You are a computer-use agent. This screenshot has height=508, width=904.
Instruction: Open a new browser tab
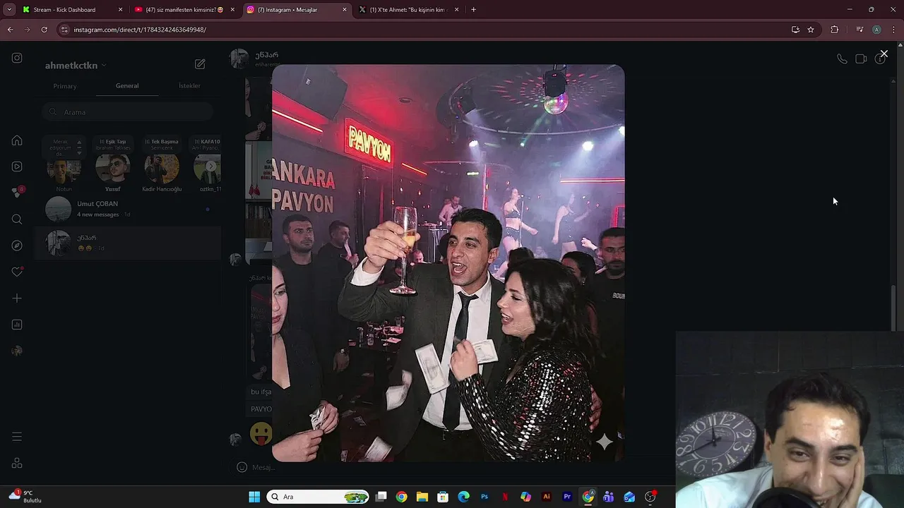[473, 10]
